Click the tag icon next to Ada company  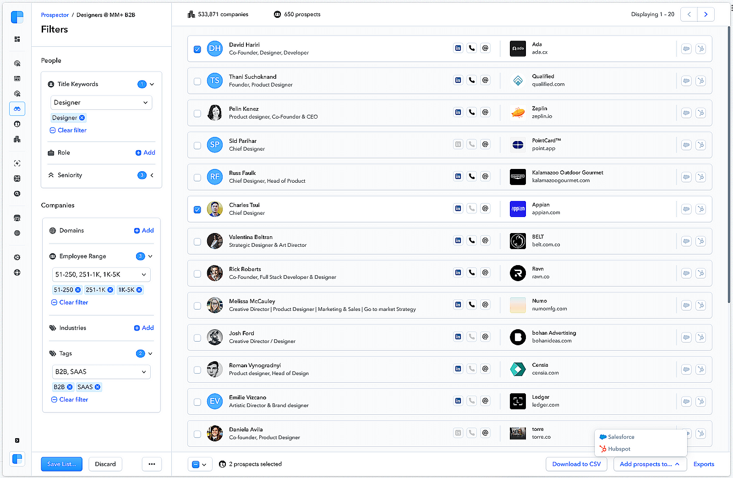tap(686, 49)
